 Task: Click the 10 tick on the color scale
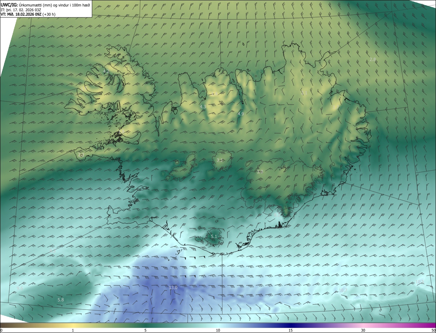[218, 330]
